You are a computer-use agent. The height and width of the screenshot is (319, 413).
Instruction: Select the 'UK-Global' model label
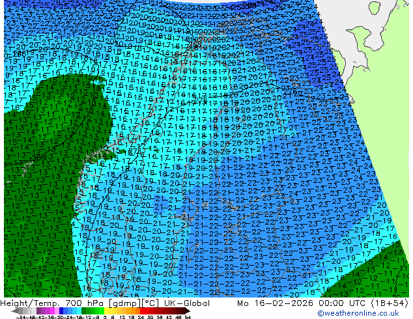[x=187, y=303]
